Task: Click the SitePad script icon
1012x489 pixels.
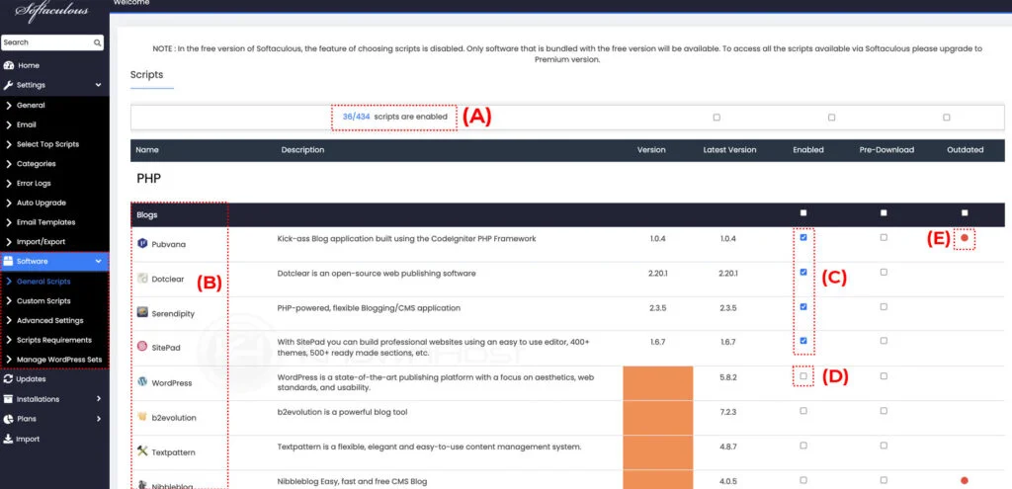Action: (x=142, y=347)
